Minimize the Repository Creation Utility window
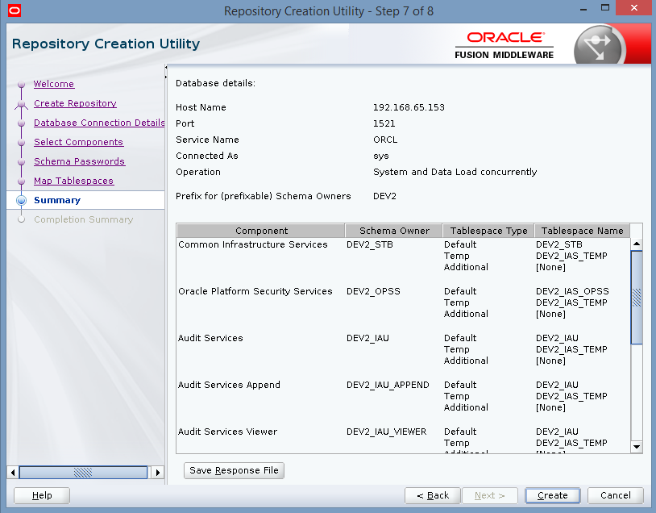The width and height of the screenshot is (656, 513). point(583,8)
